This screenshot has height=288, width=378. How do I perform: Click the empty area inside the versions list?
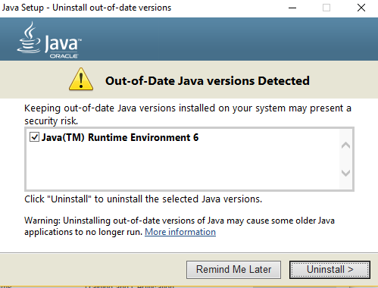click(x=182, y=167)
